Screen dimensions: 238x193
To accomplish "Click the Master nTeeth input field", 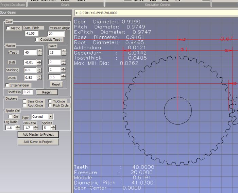I will [30, 52].
